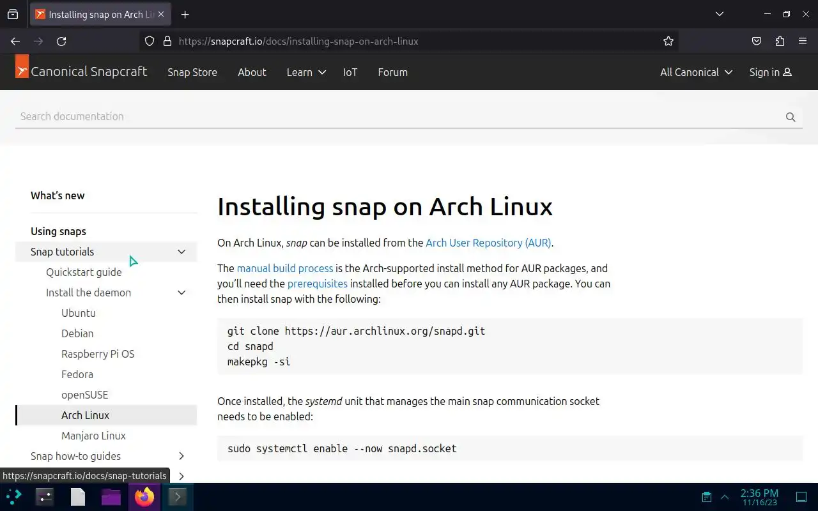
Task: Expand Snap how-to guides chevron
Action: coord(181,456)
